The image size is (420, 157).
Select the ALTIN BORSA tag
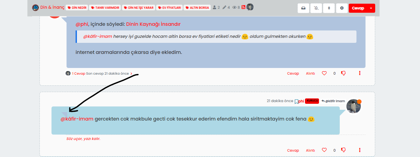[x=197, y=8]
